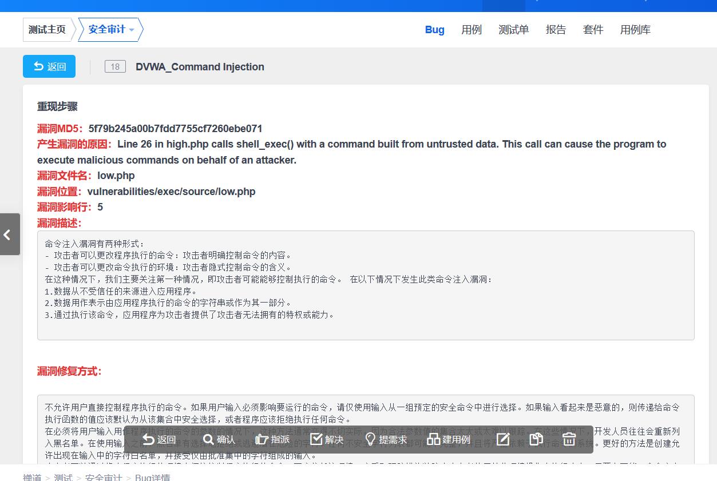
Task: Switch to the Bug menu
Action: [x=434, y=30]
